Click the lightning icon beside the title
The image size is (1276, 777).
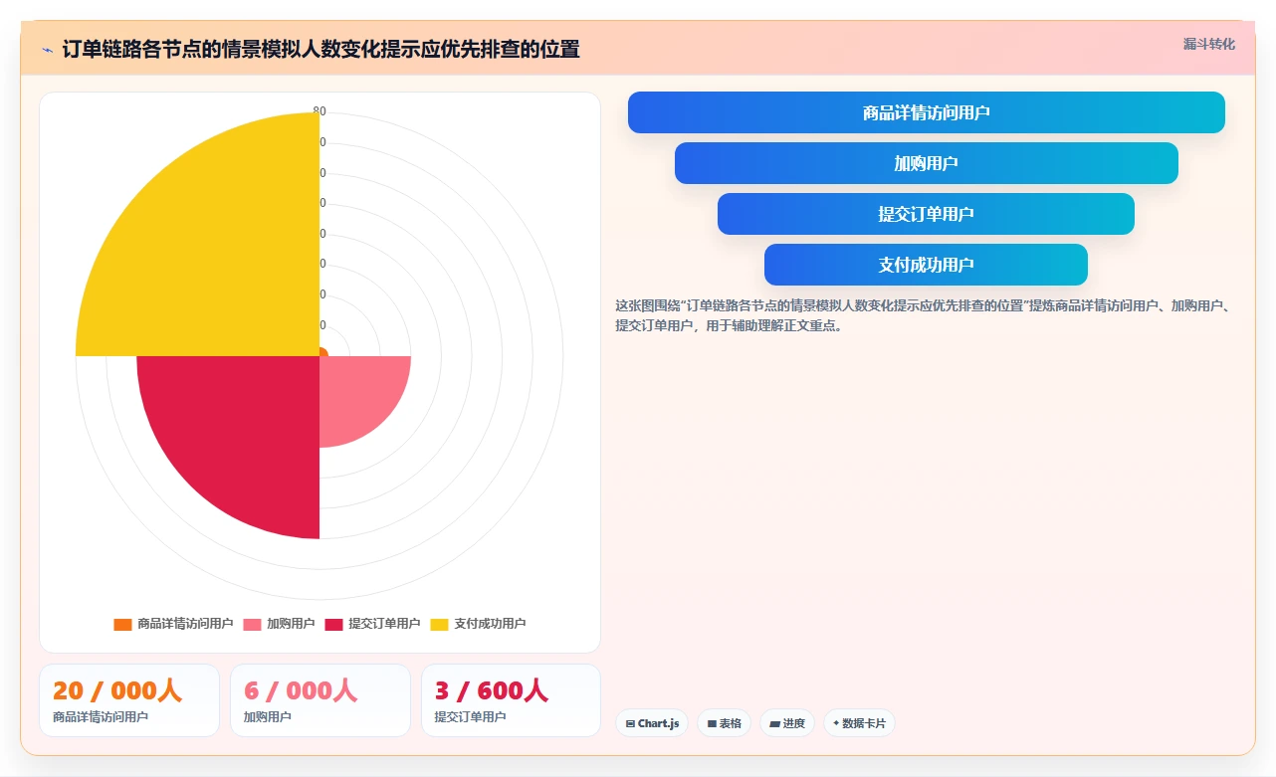(x=47, y=49)
